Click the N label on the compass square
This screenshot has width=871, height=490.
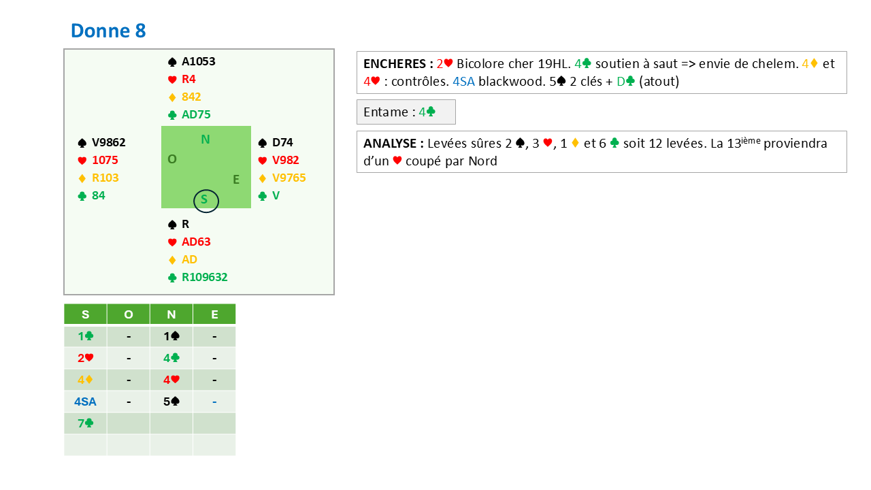pyautogui.click(x=206, y=140)
